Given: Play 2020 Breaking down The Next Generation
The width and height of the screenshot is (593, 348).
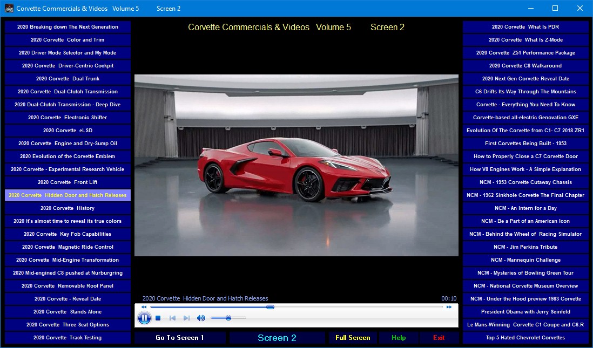Looking at the screenshot, I should point(68,27).
